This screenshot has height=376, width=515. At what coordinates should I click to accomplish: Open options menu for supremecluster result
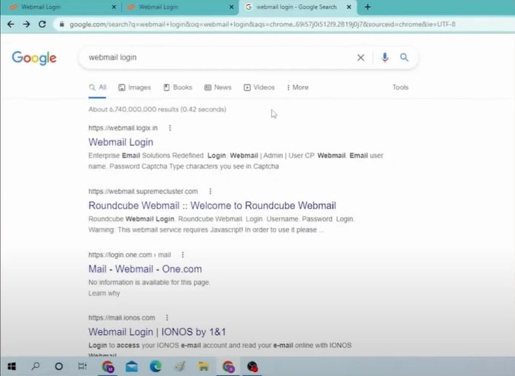(210, 191)
